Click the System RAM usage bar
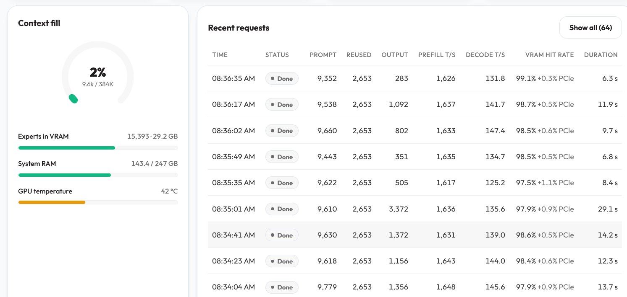The image size is (627, 297). pyautogui.click(x=98, y=175)
